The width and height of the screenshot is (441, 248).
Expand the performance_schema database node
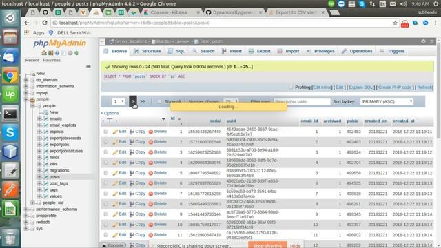tap(26, 209)
